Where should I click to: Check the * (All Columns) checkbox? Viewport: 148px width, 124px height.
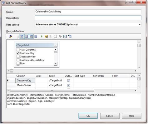18,50
